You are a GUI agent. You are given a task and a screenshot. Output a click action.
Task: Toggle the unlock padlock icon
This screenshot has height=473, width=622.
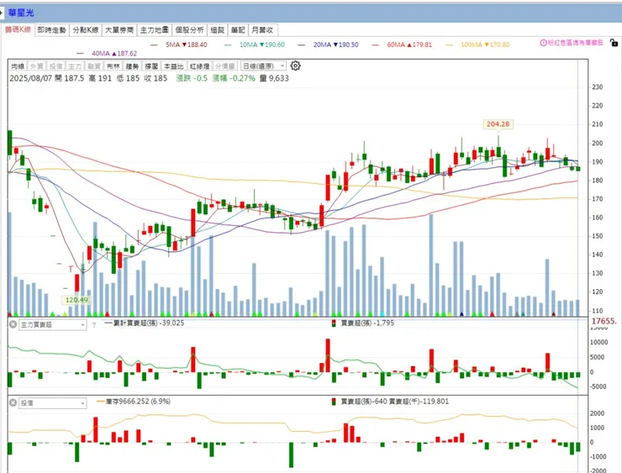614,42
